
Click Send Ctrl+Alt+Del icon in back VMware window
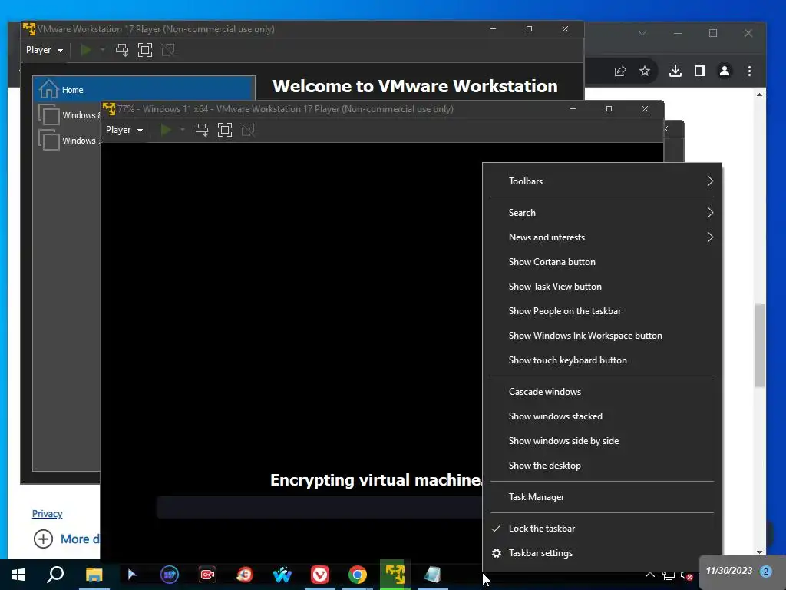pos(122,50)
